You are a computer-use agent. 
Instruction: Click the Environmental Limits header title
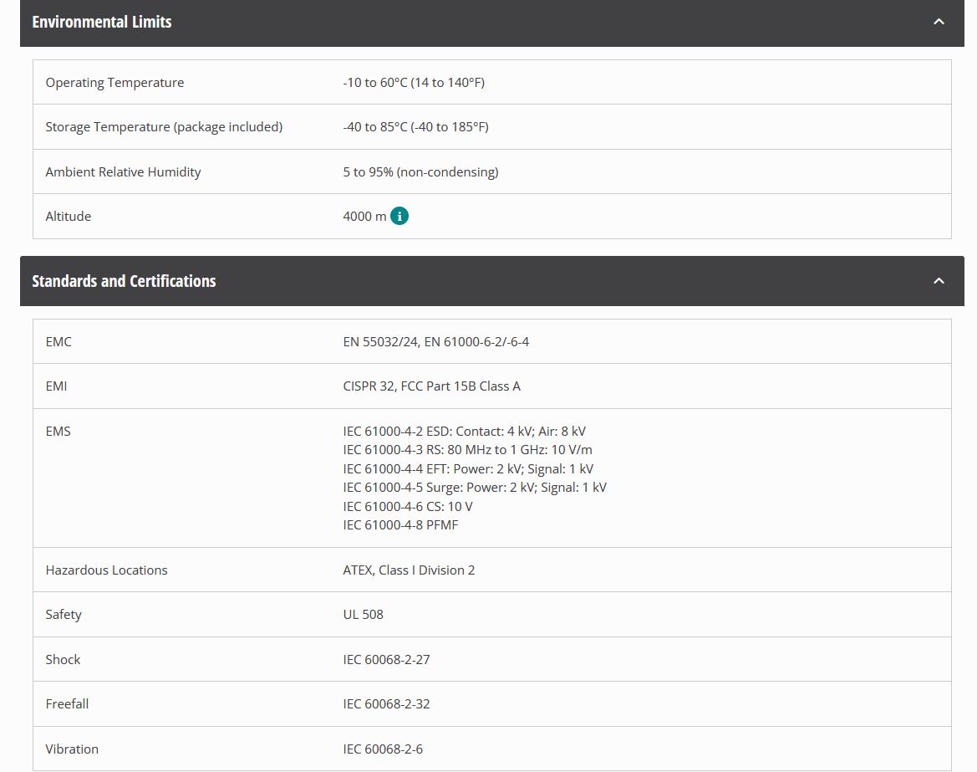pos(102,22)
